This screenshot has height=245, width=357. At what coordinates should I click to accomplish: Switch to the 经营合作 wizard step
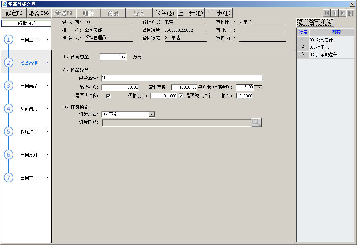[29, 63]
